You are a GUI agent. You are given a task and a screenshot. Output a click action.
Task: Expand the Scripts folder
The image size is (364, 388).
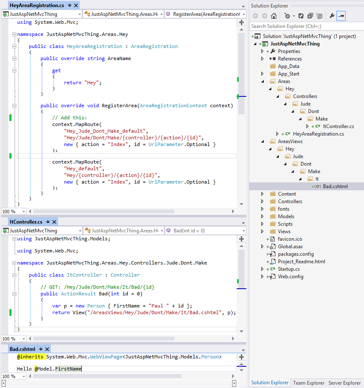[x=262, y=224]
